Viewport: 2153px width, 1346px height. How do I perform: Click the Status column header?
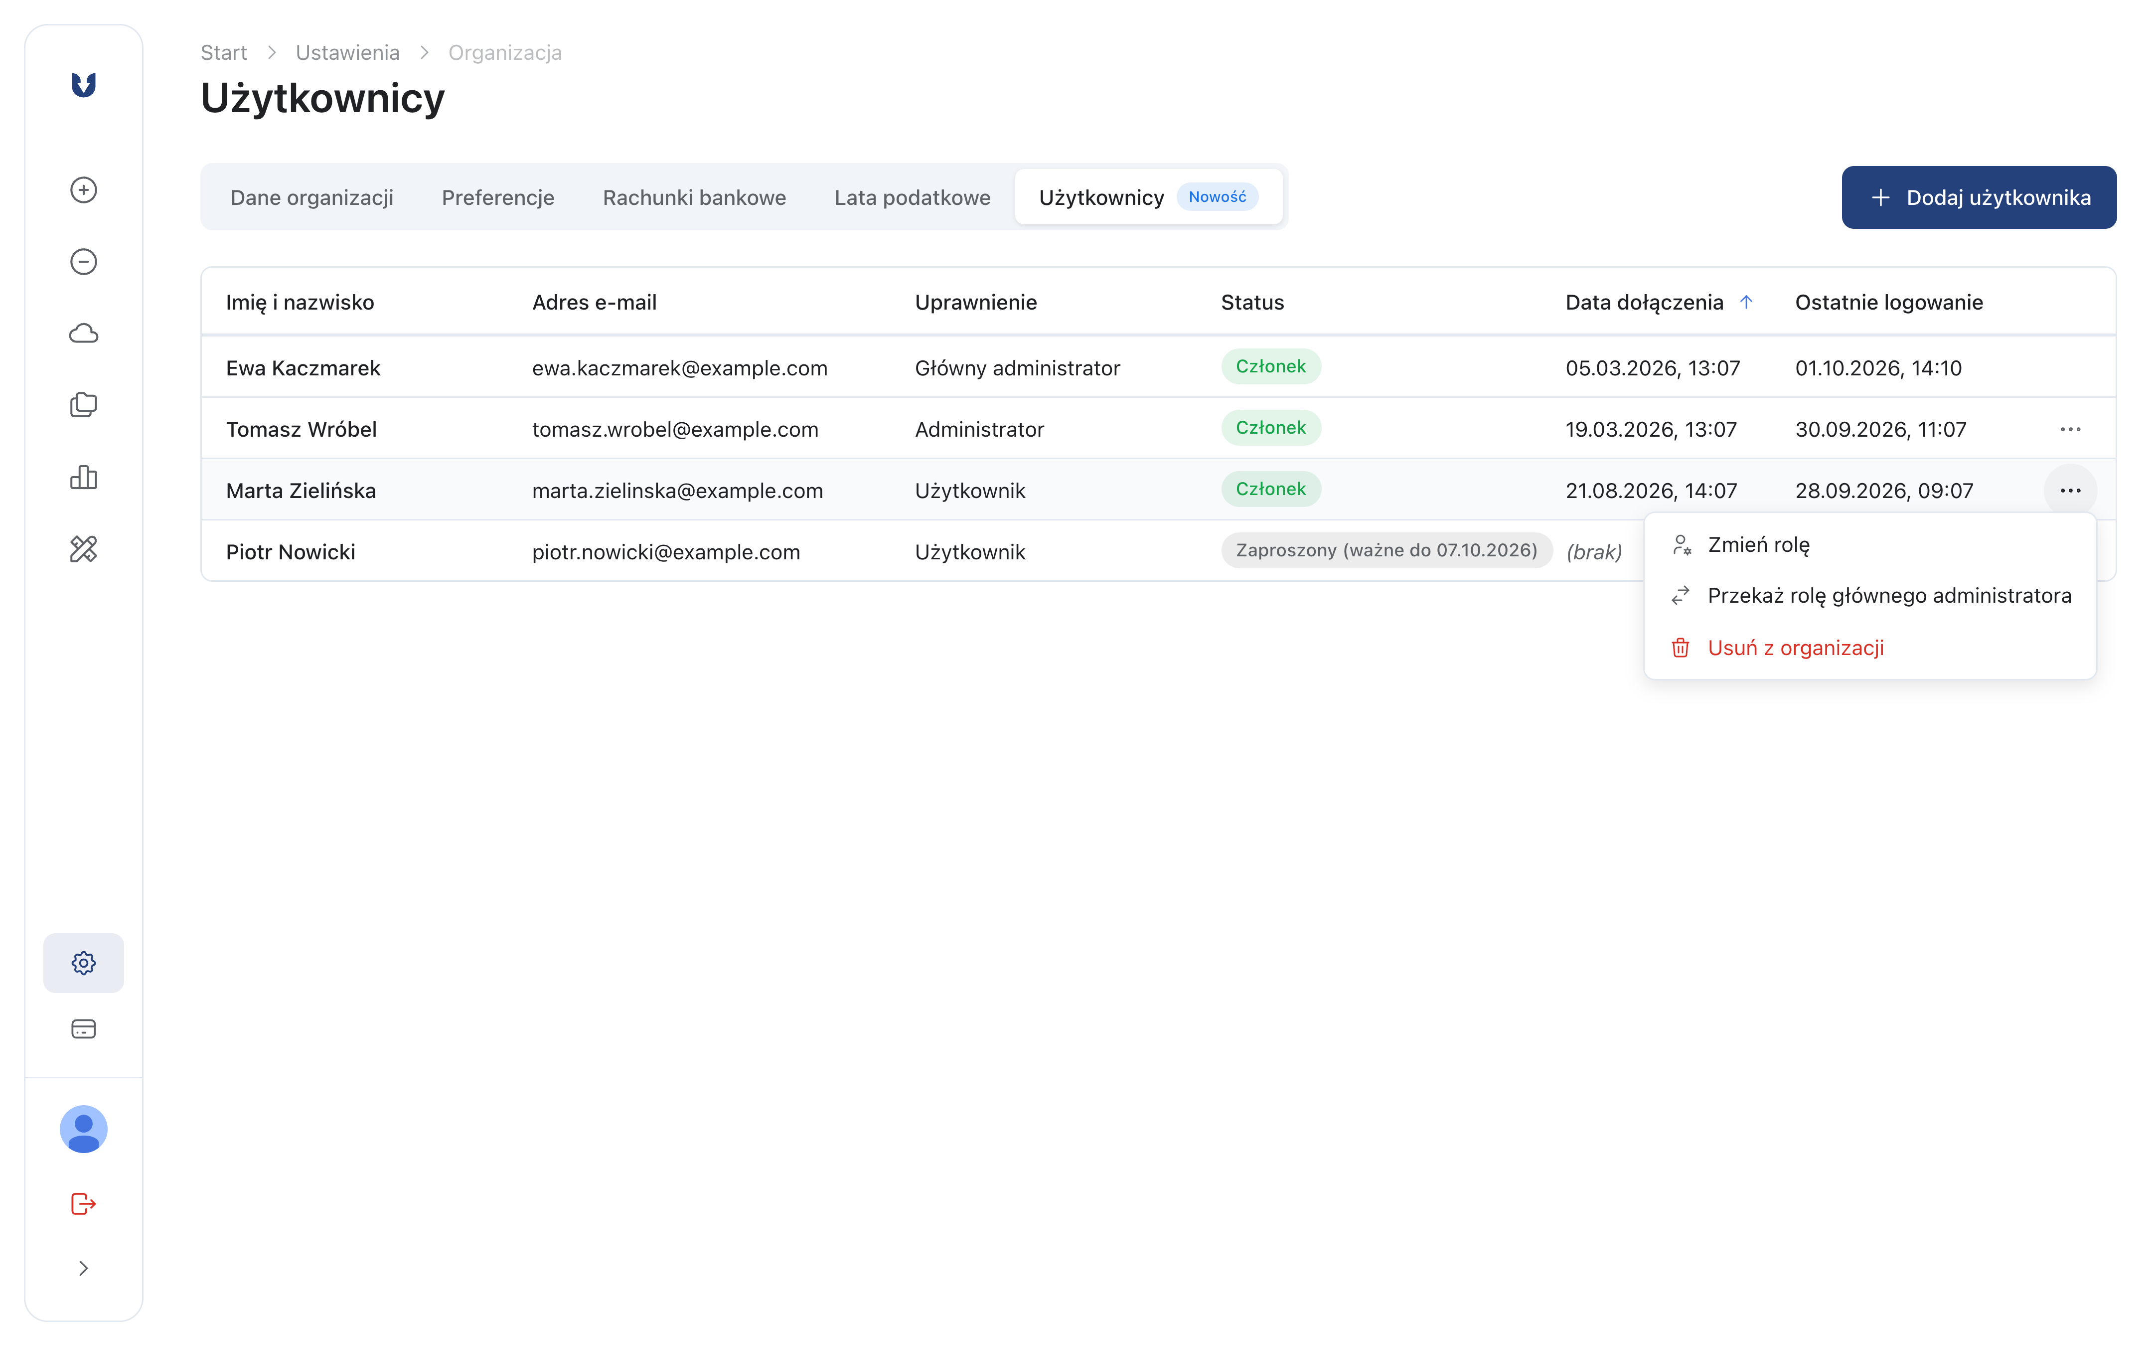(1252, 303)
